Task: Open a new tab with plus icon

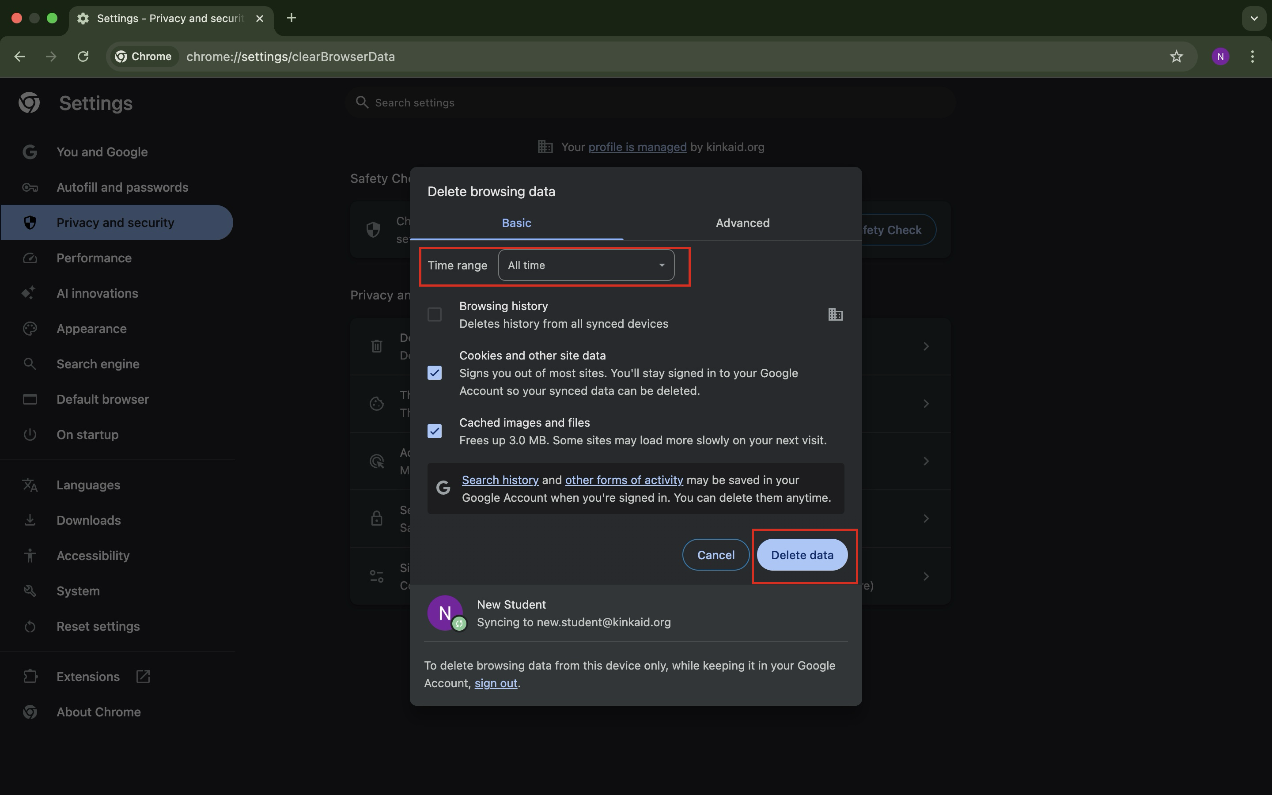Action: click(x=291, y=19)
